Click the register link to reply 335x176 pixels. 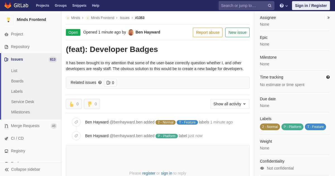coord(149,173)
